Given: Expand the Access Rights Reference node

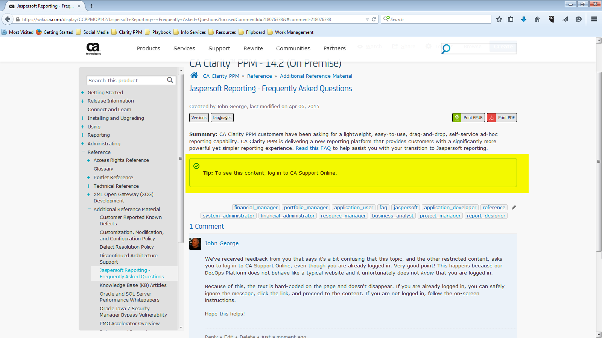Looking at the screenshot, I should 89,160.
